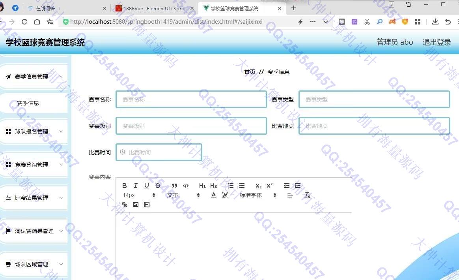Click the browser address bar URL
The height and width of the screenshot is (280, 459).
pyautogui.click(x=166, y=22)
